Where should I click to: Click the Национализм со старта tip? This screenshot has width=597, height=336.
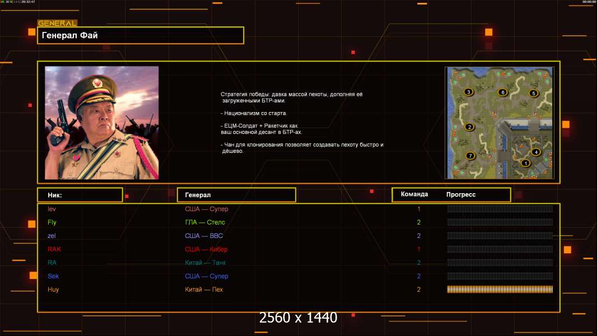click(x=254, y=113)
